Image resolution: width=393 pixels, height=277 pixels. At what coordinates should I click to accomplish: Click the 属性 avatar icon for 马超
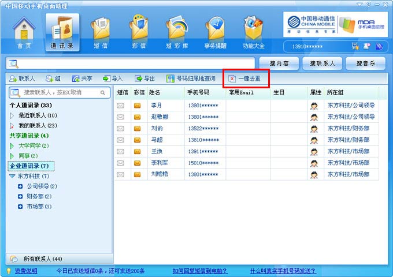(x=314, y=140)
